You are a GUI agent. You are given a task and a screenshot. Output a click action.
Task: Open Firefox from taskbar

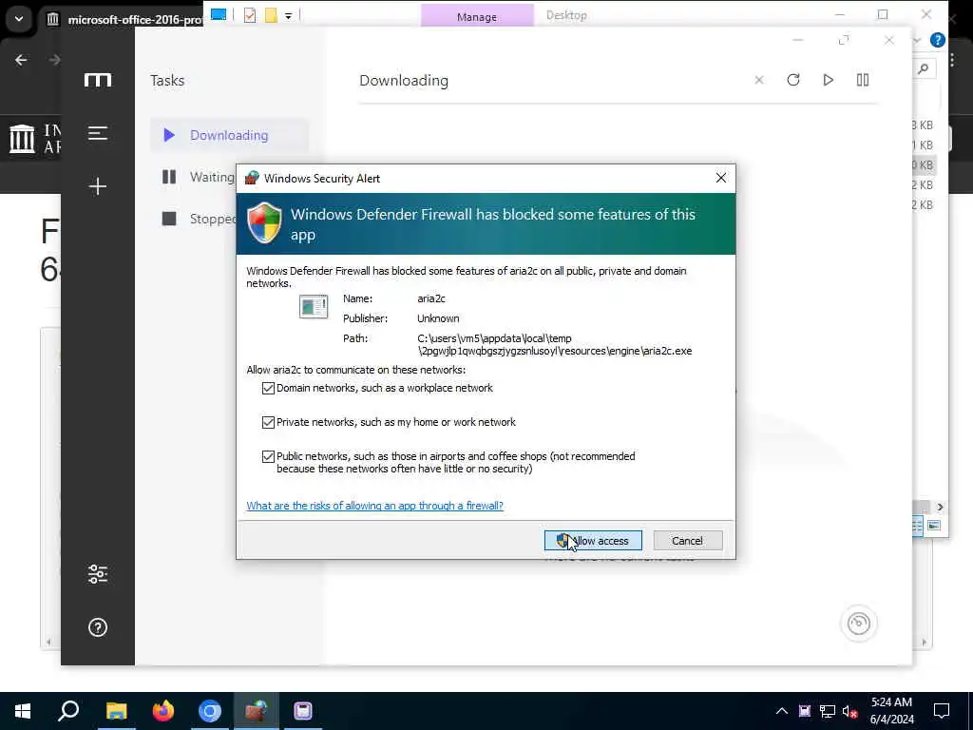coord(163,711)
